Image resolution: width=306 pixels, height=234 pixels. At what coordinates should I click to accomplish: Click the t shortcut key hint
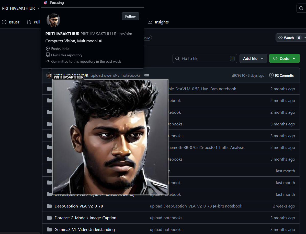tap(232, 58)
